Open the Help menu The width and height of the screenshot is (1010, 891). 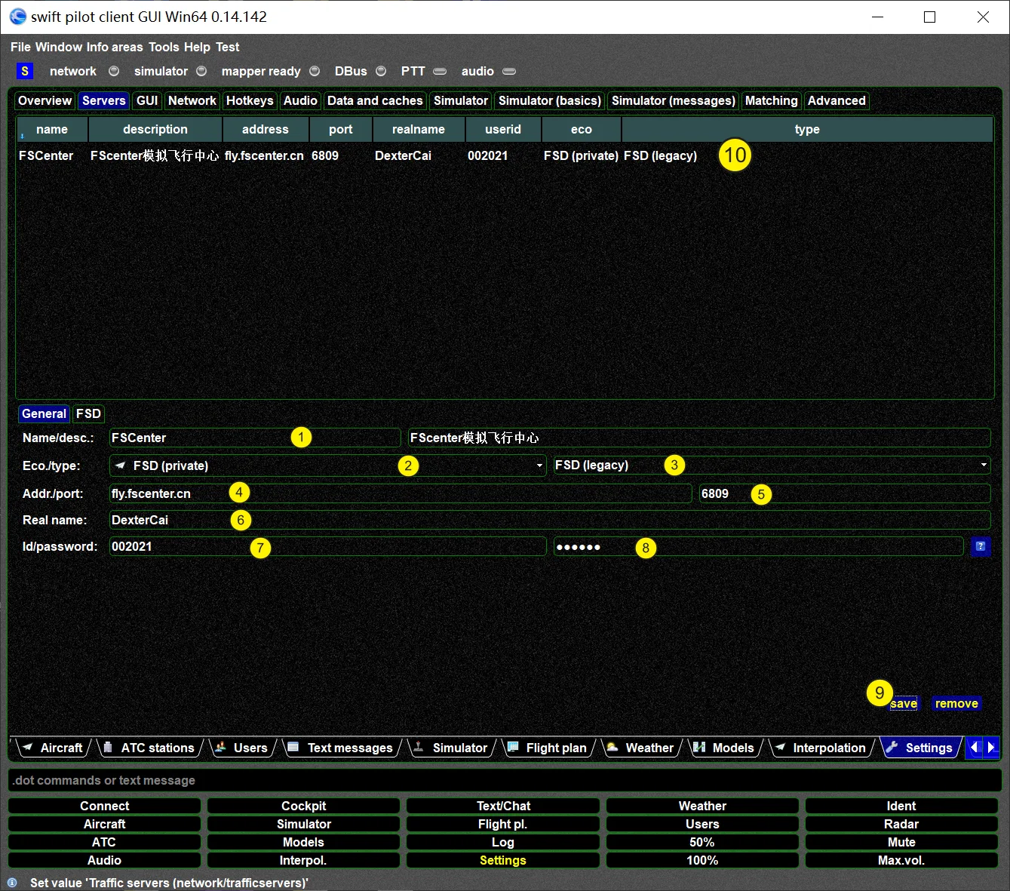click(197, 47)
